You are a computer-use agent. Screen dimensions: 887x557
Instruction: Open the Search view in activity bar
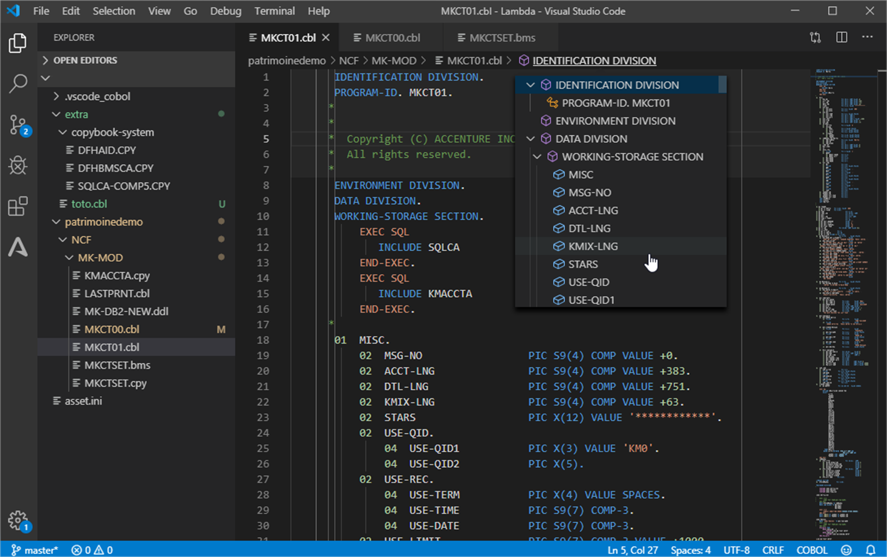coord(18,83)
